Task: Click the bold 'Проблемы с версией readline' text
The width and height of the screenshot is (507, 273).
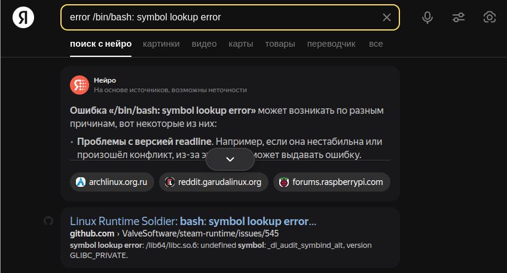Action: pyautogui.click(x=145, y=141)
